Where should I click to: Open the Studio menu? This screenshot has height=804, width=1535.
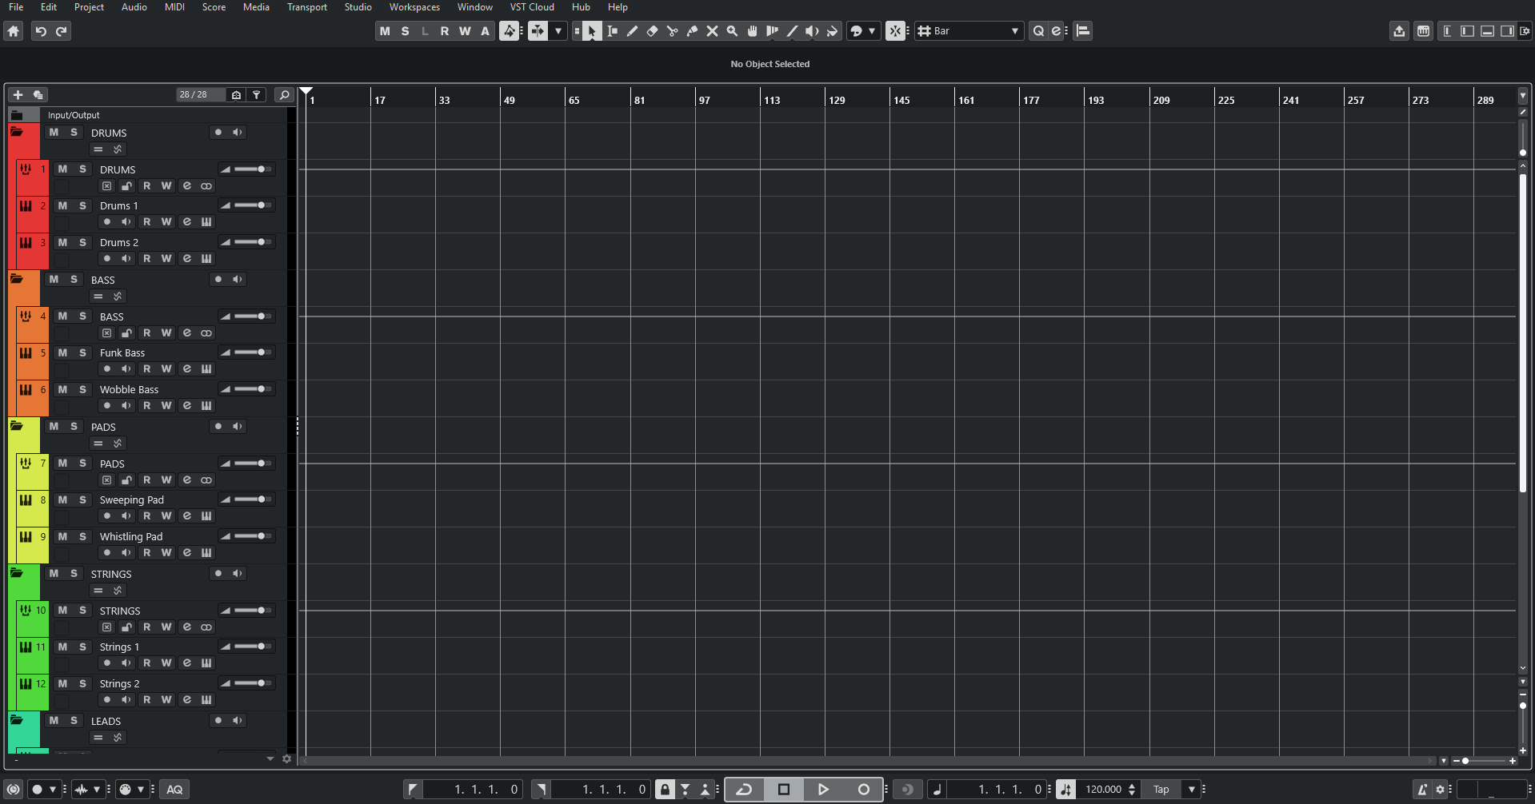pos(358,6)
